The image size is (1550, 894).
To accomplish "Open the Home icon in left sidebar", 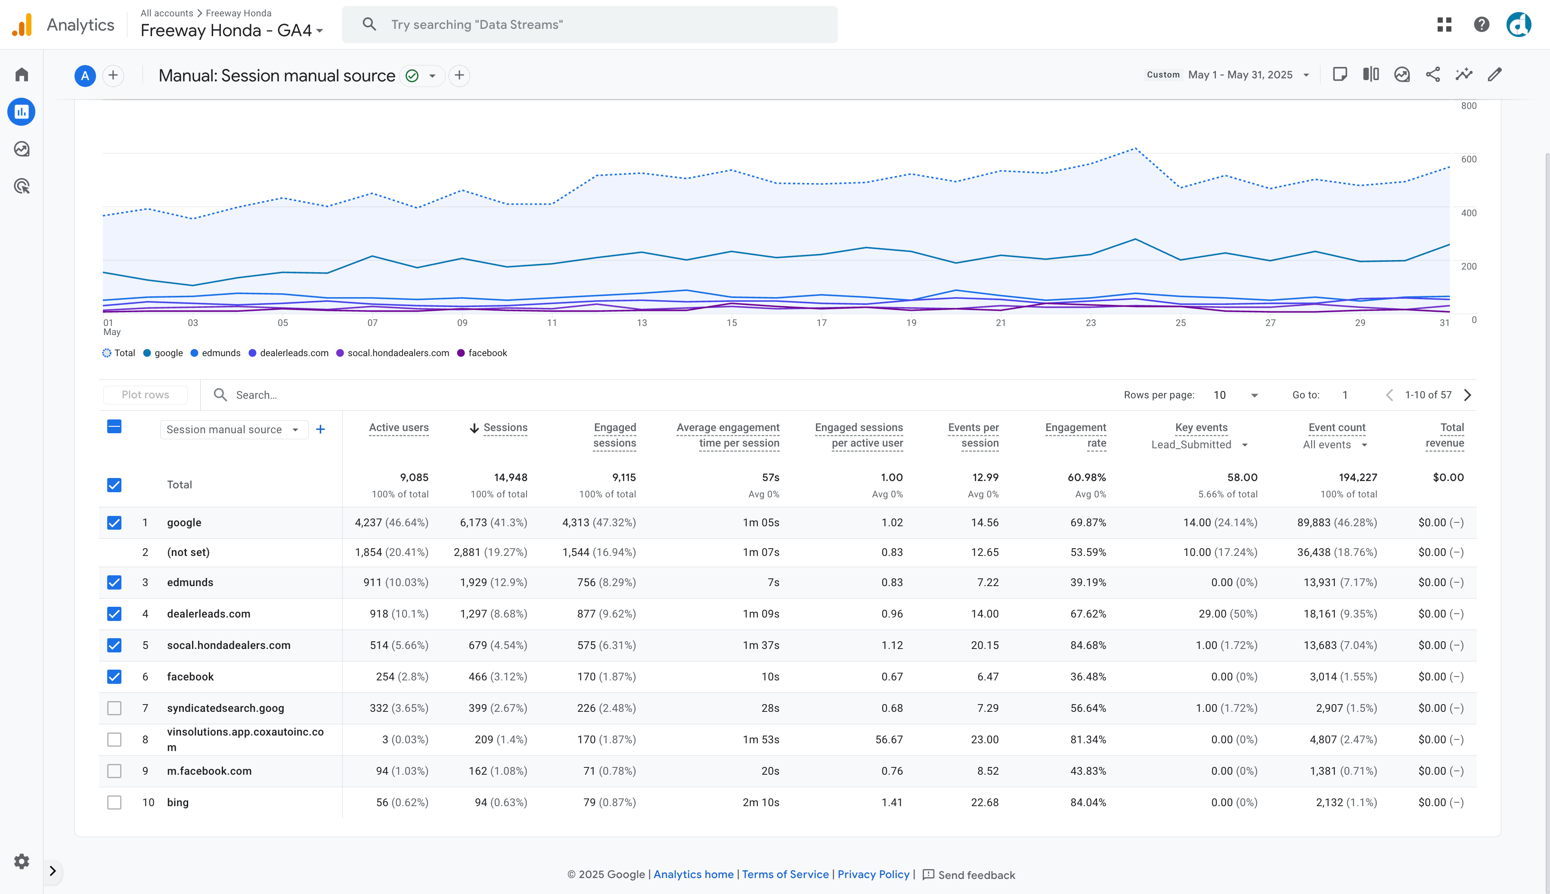I will click(22, 75).
